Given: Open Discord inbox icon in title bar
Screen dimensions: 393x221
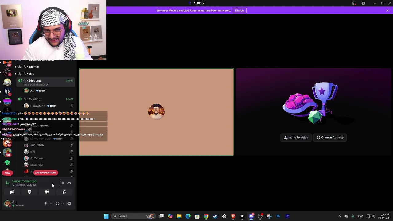Looking at the screenshot, I should point(354,3).
